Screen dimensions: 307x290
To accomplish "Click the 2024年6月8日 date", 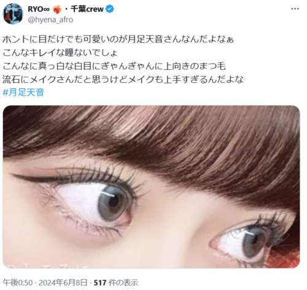I will click(63, 283).
